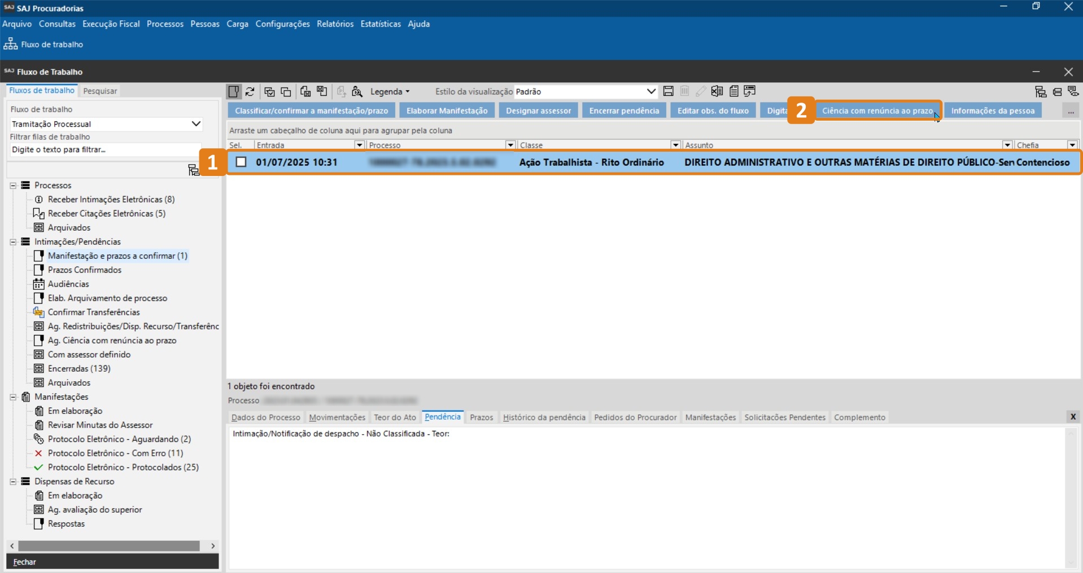The width and height of the screenshot is (1083, 573).
Task: Click the Excel export icon in toolbar
Action: [717, 91]
